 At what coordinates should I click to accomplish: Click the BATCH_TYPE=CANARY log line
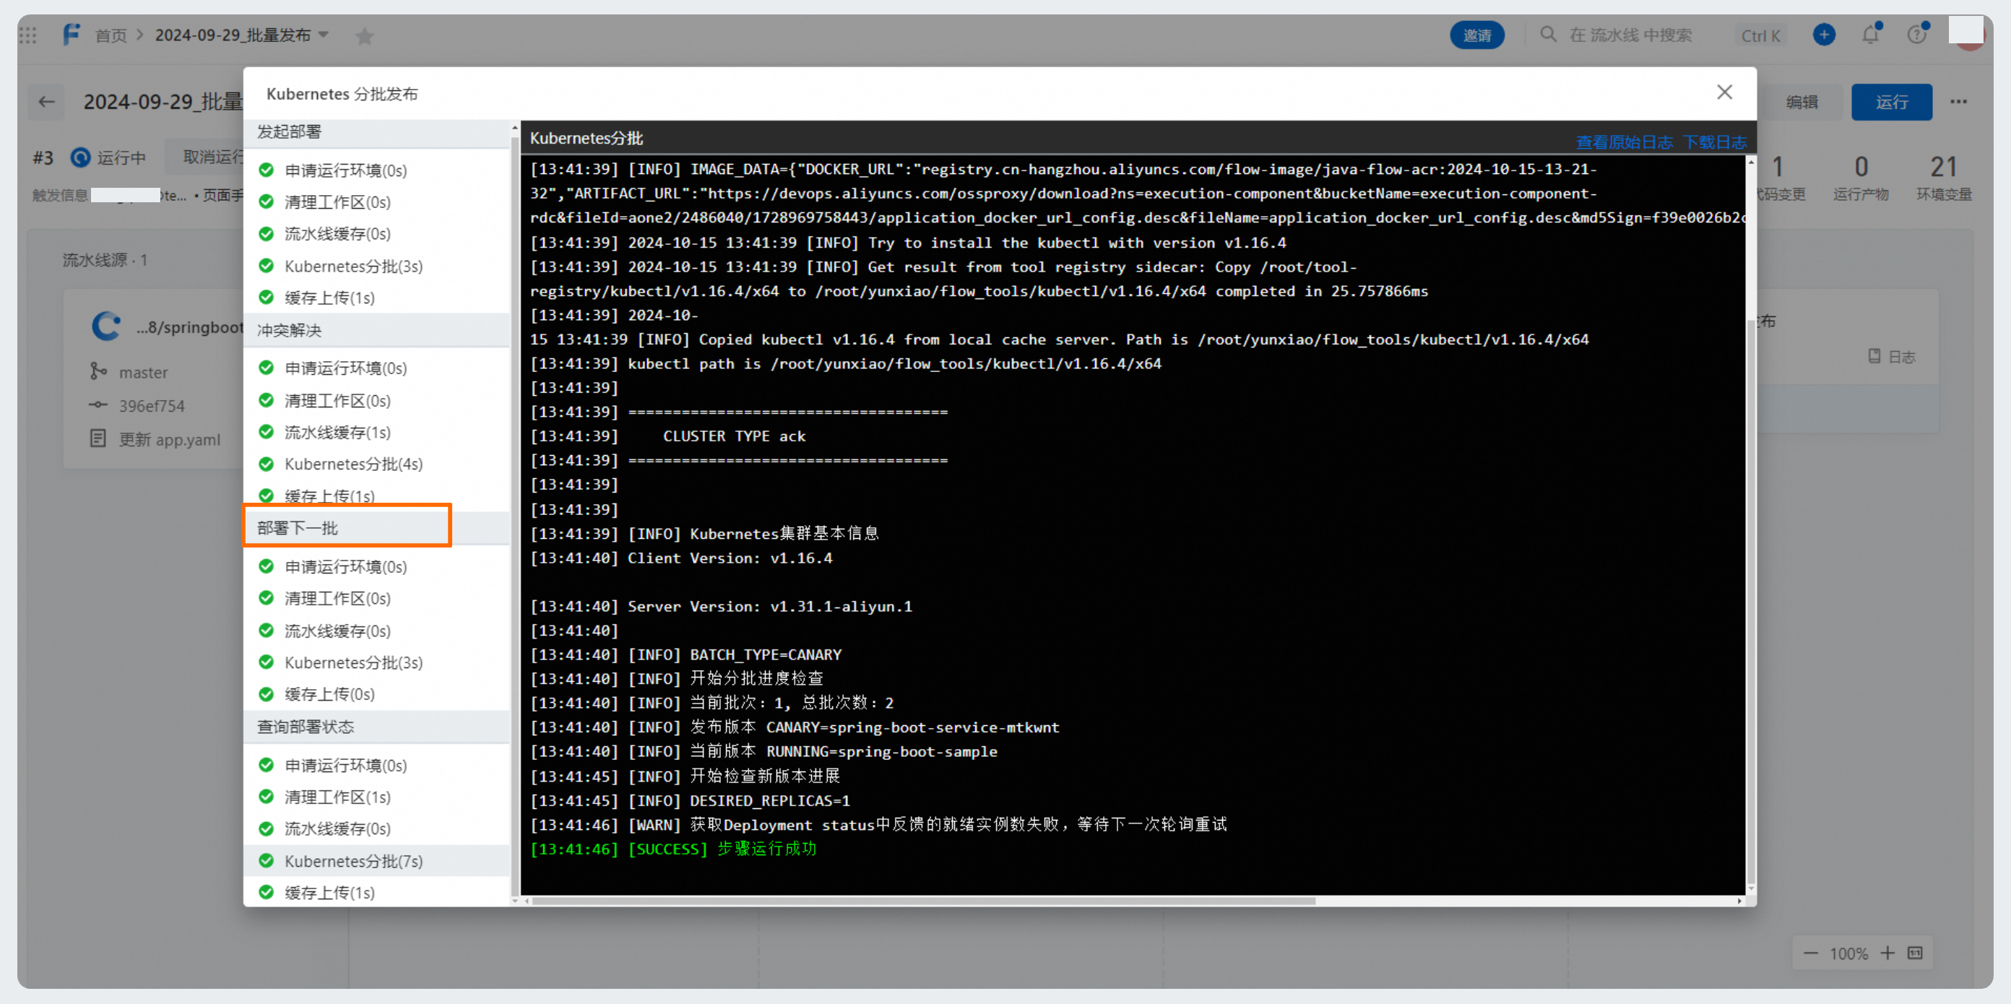pos(686,654)
